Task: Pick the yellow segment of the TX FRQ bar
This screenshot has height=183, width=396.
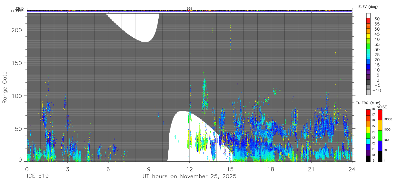Action: point(368,130)
